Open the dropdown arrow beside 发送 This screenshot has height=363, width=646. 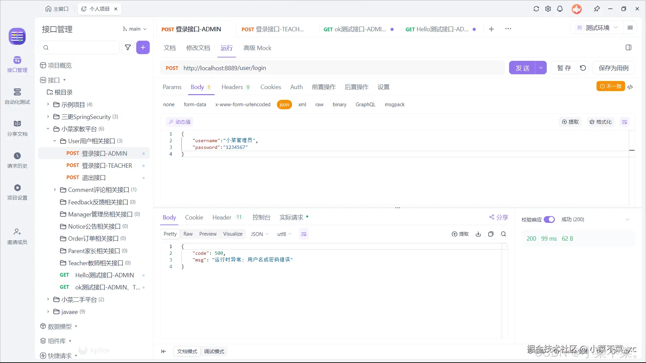[x=541, y=68]
